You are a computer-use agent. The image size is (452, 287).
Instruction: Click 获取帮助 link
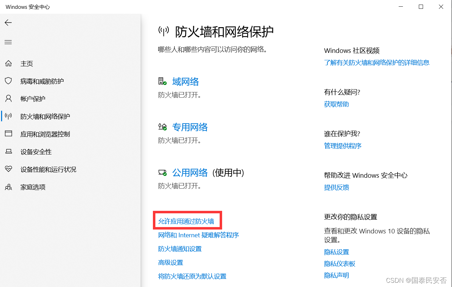point(337,104)
